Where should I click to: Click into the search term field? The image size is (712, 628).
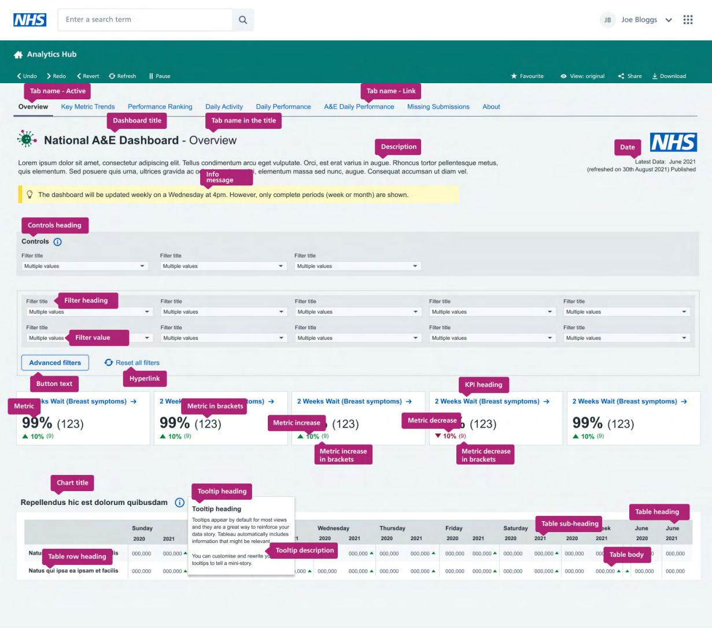pos(145,20)
